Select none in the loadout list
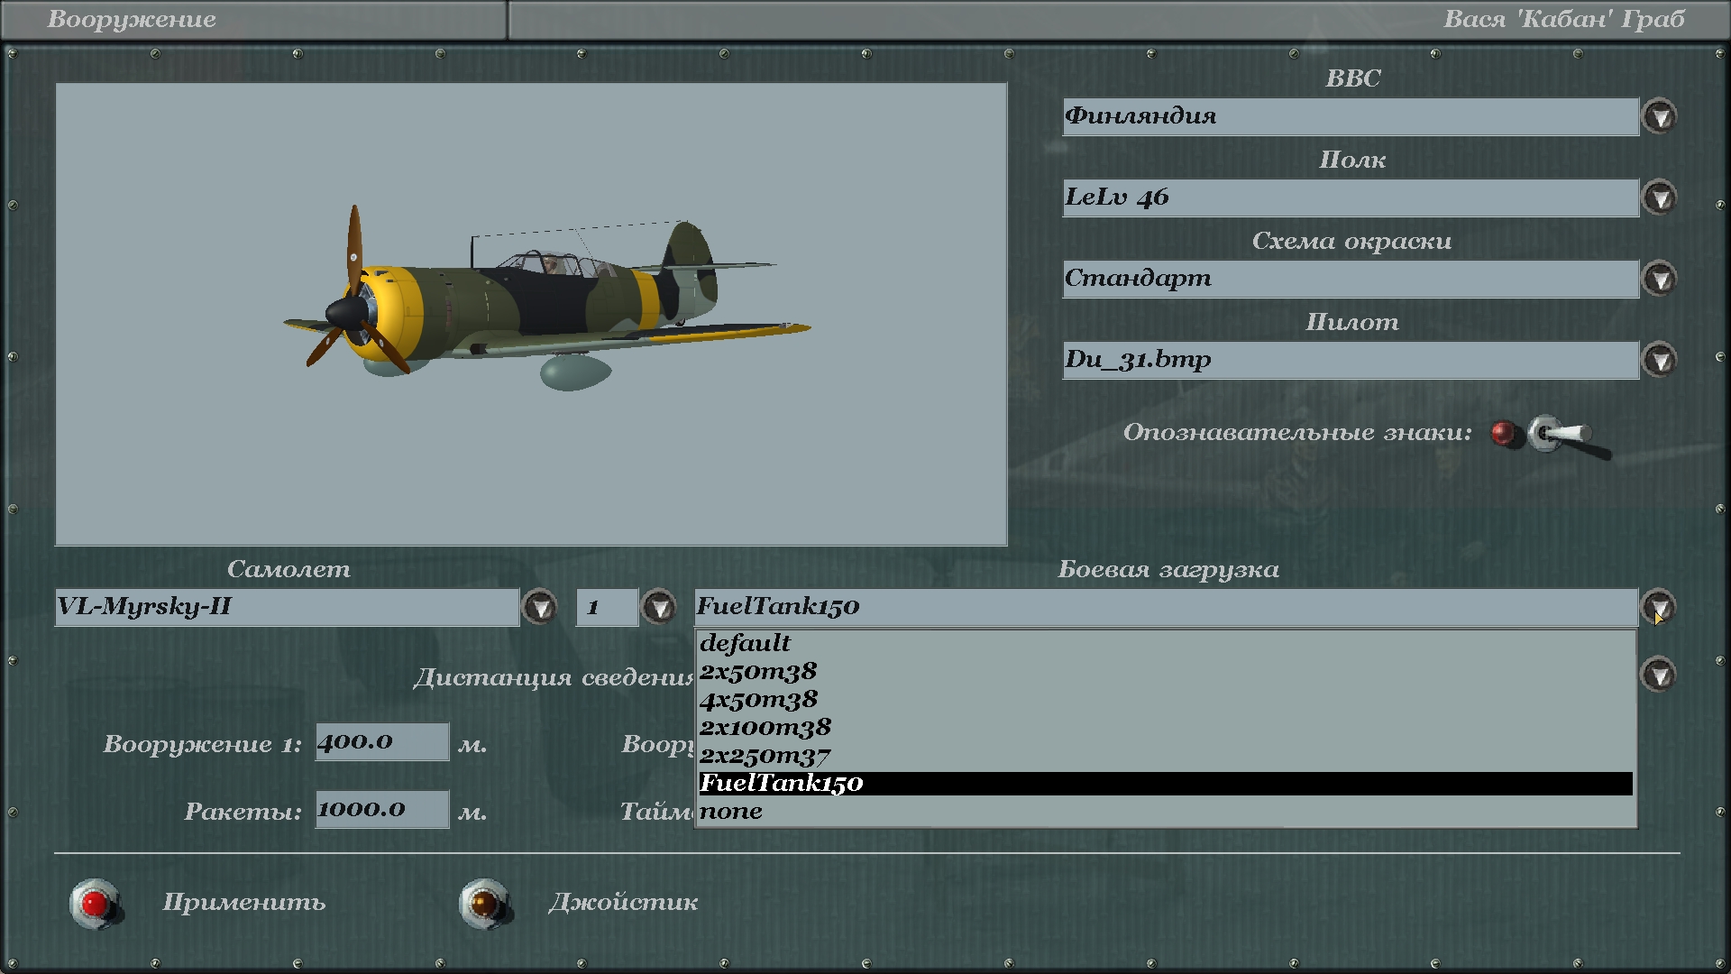Viewport: 1731px width, 974px height. click(731, 812)
